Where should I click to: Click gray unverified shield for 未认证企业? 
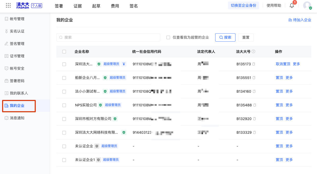click(97, 146)
